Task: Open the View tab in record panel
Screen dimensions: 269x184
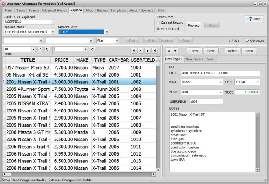Action: click(x=211, y=59)
